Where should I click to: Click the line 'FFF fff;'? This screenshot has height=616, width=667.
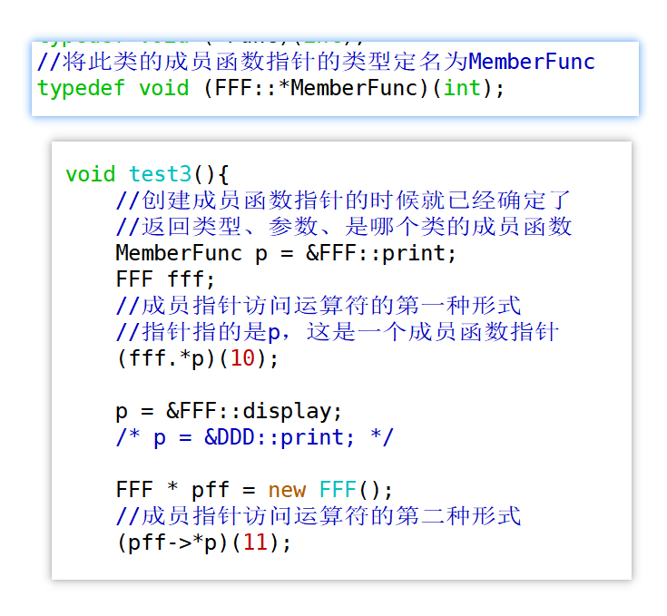[165, 279]
